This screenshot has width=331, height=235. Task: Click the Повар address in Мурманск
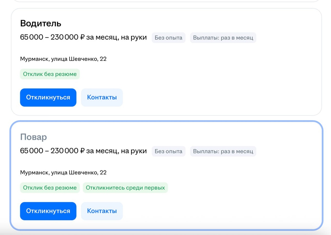tap(63, 173)
